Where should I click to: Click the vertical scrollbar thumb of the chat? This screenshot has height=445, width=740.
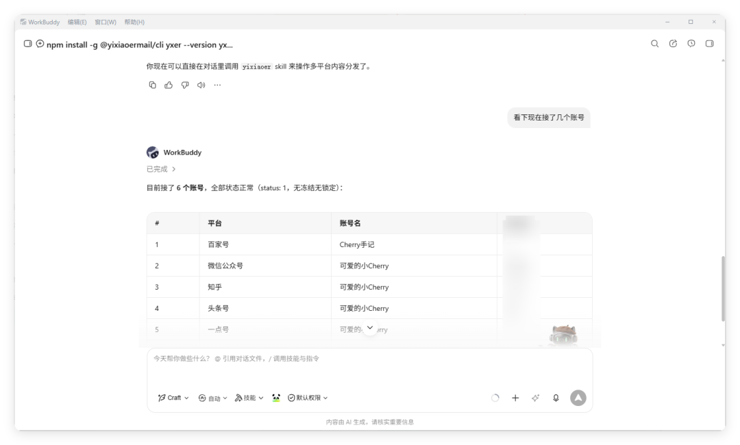(x=723, y=288)
